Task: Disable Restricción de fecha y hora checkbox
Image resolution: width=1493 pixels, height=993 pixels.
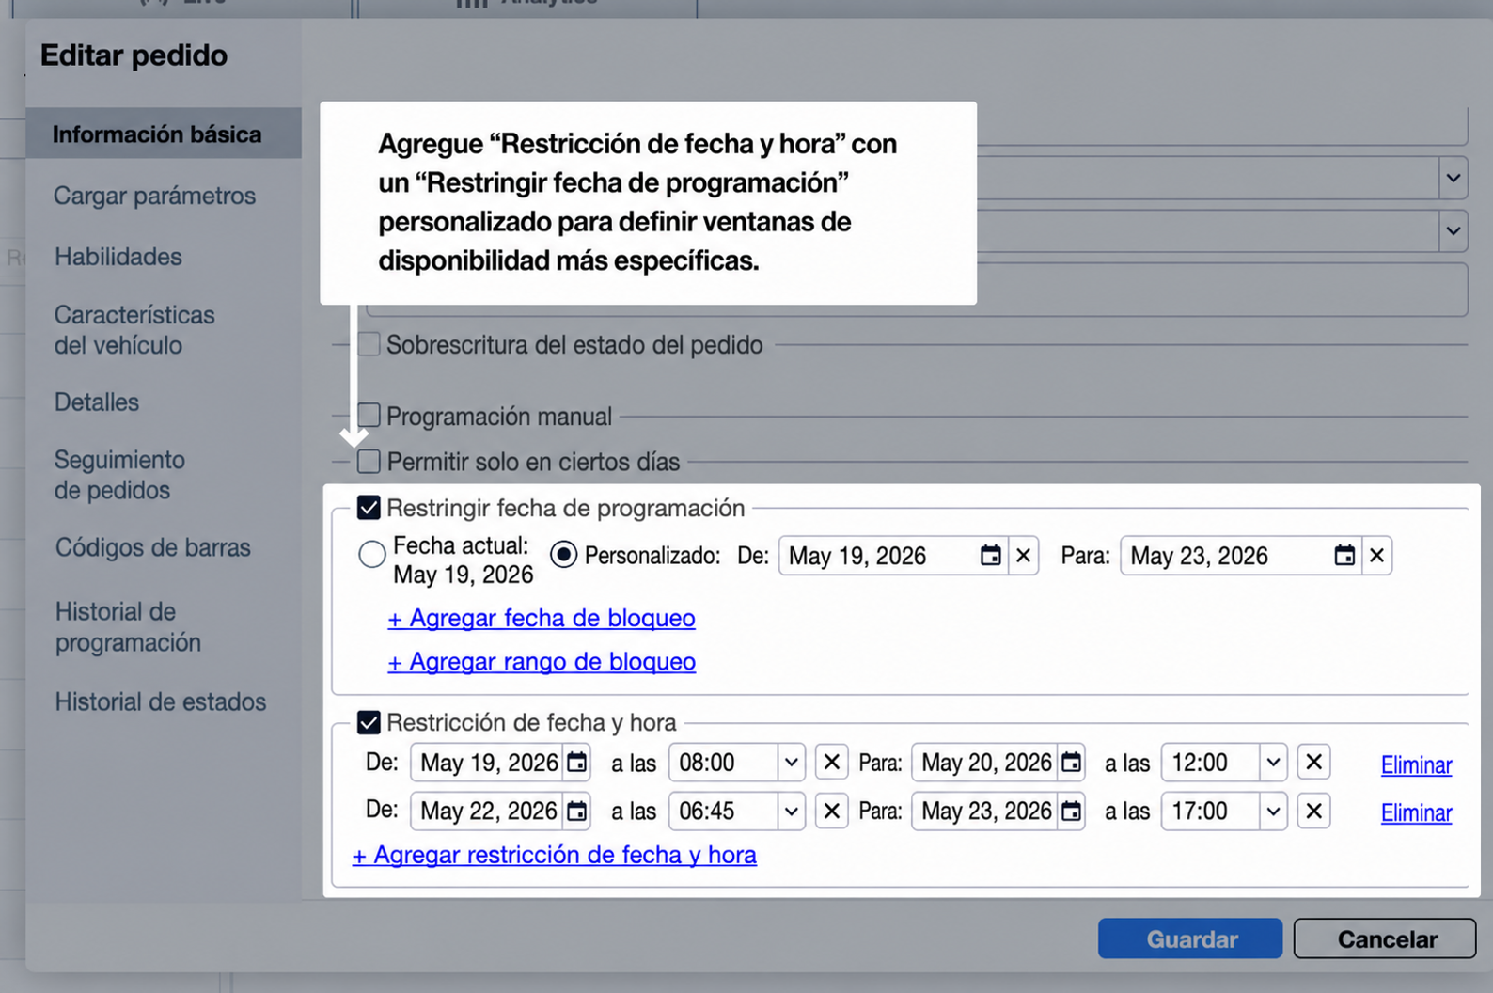Action: (369, 722)
